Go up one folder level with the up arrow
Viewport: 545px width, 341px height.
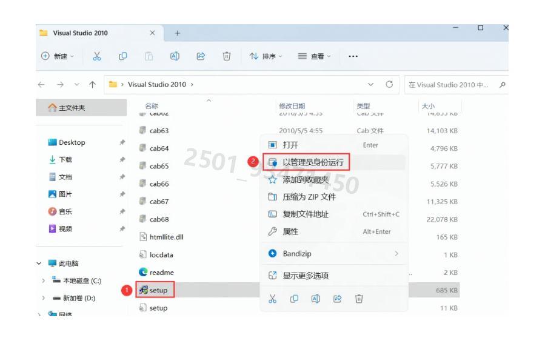coord(93,84)
